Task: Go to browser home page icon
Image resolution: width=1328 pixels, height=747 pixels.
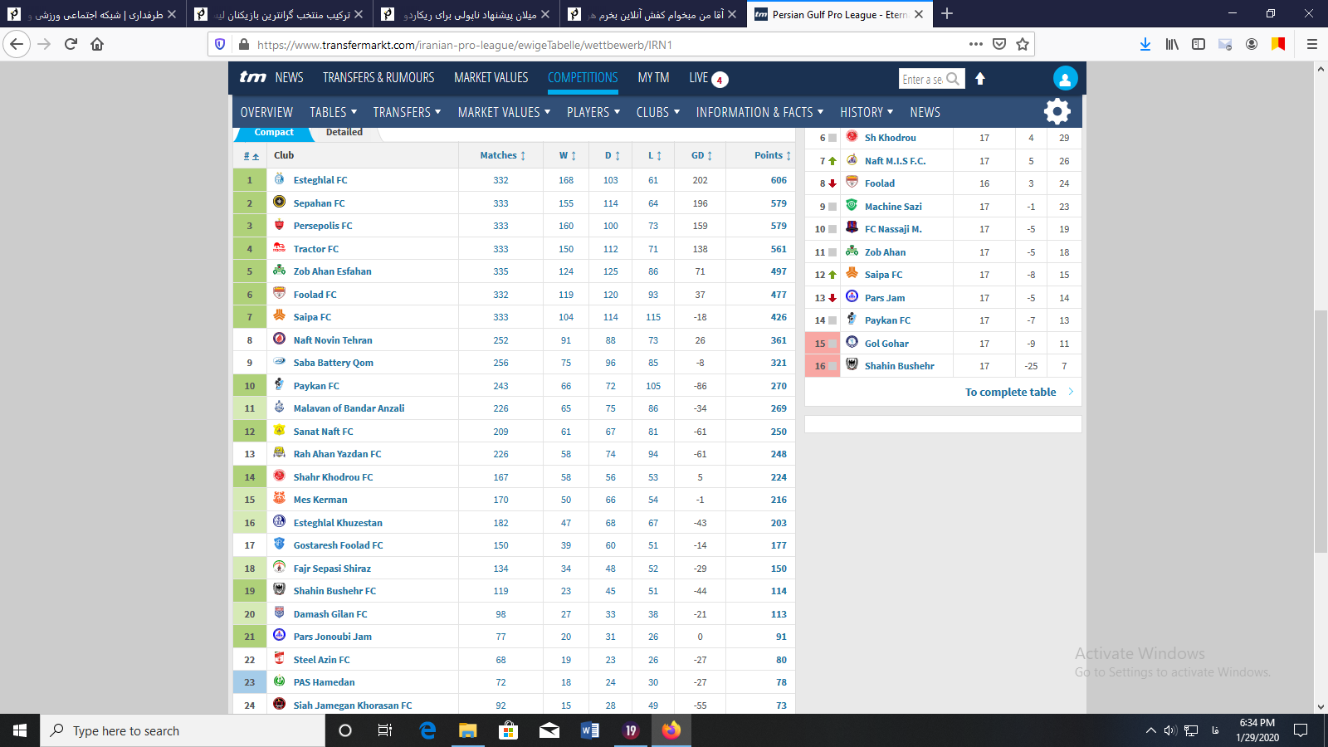Action: coord(97,44)
